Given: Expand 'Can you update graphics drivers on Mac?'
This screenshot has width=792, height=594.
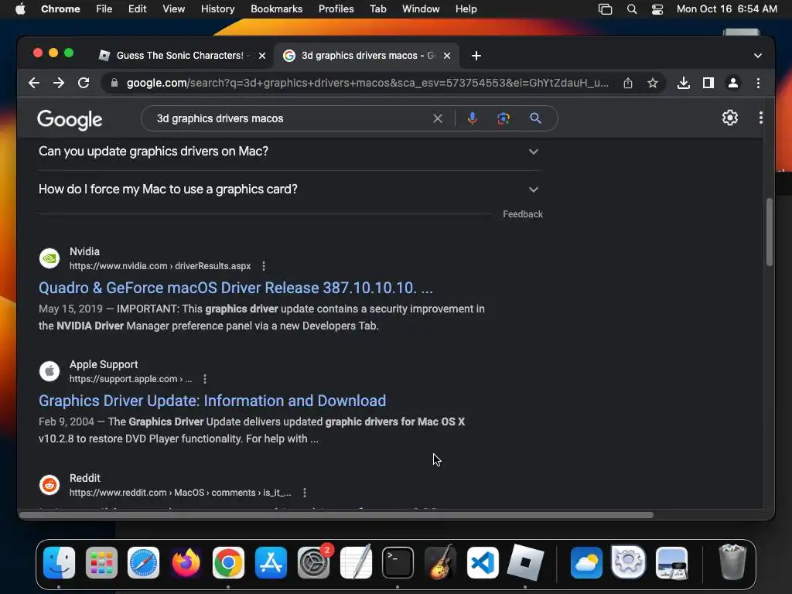Looking at the screenshot, I should pos(291,152).
